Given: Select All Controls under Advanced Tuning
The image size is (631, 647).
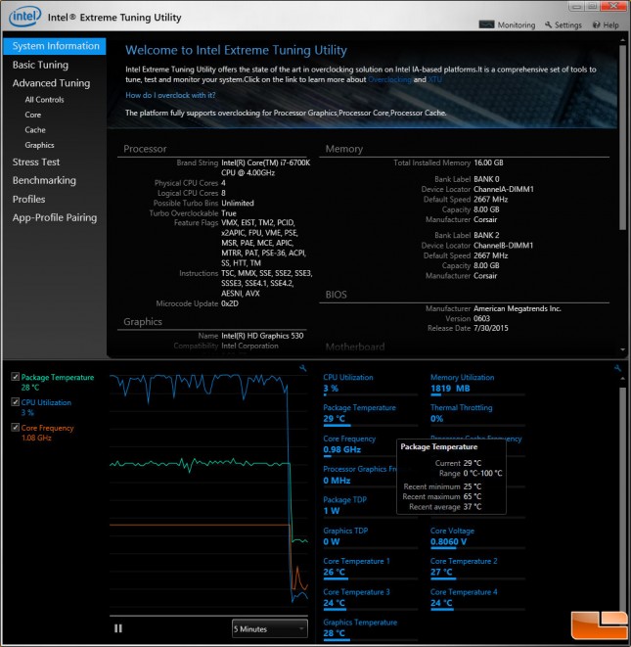Looking at the screenshot, I should [44, 100].
